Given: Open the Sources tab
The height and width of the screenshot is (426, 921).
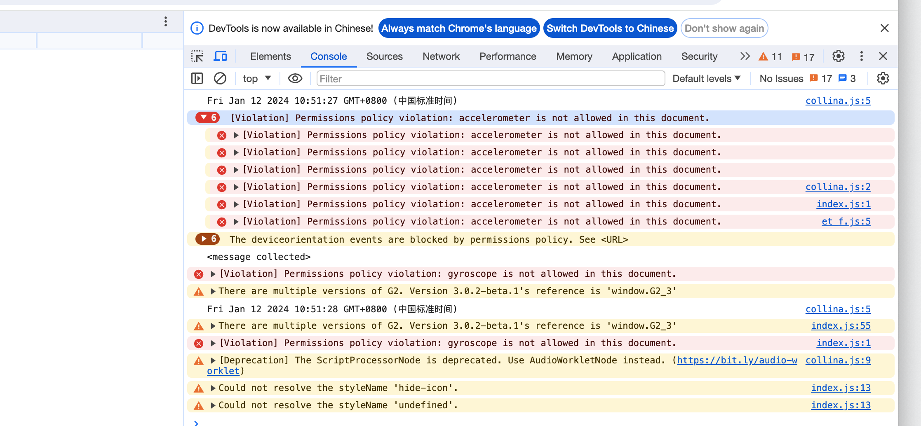Looking at the screenshot, I should click(x=384, y=56).
